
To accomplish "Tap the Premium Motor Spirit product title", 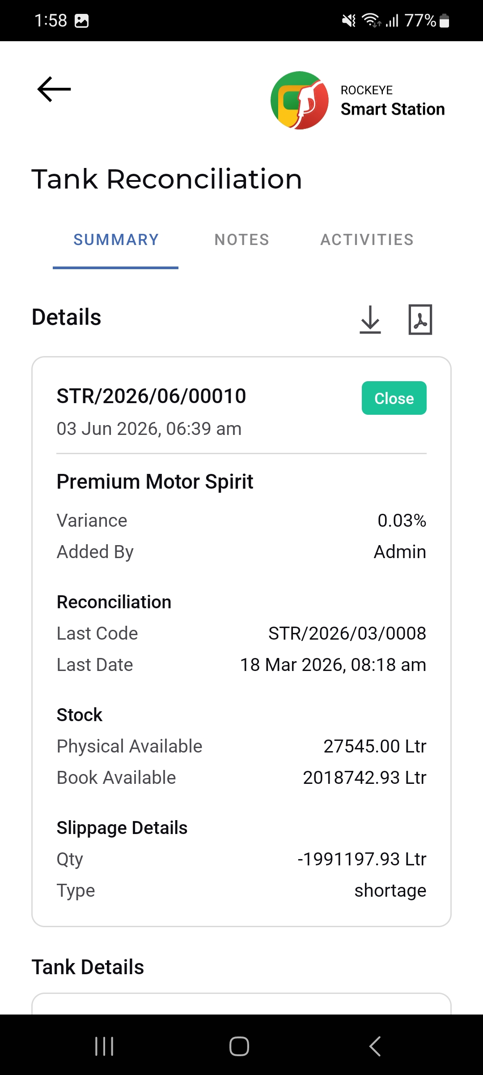I will click(x=155, y=482).
